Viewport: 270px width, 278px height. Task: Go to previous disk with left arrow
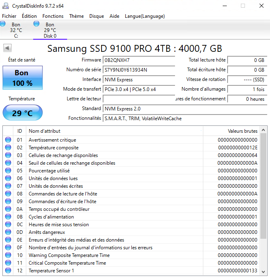point(7,48)
